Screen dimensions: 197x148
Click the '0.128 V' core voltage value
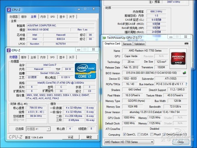[x=66, y=77]
